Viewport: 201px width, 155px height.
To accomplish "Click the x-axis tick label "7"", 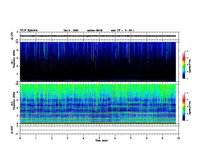I will [x=131, y=138].
